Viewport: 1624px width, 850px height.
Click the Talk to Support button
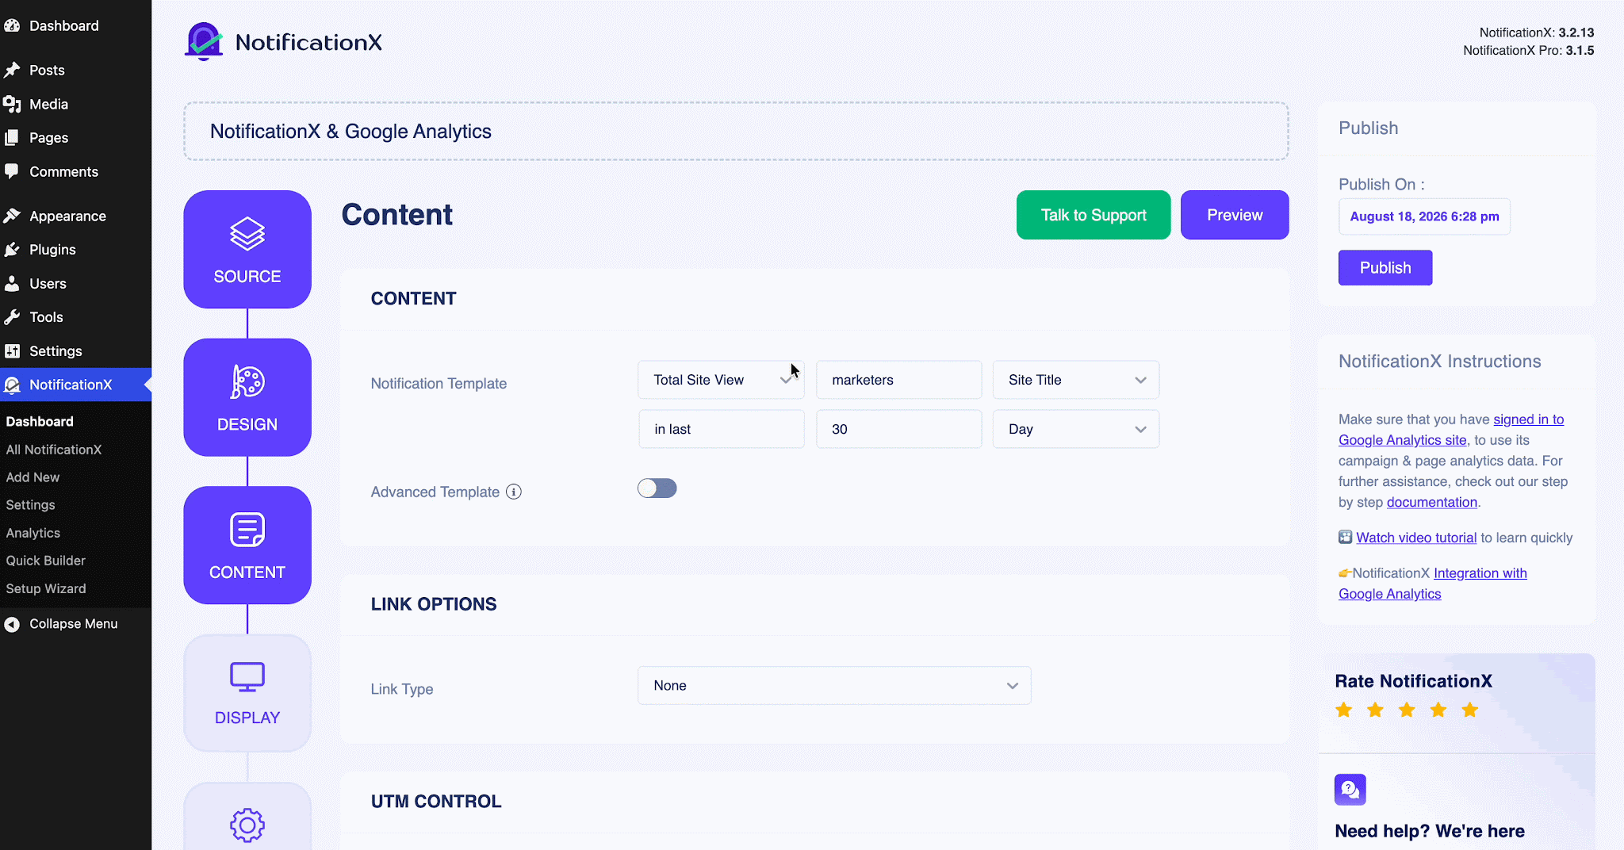pyautogui.click(x=1094, y=215)
